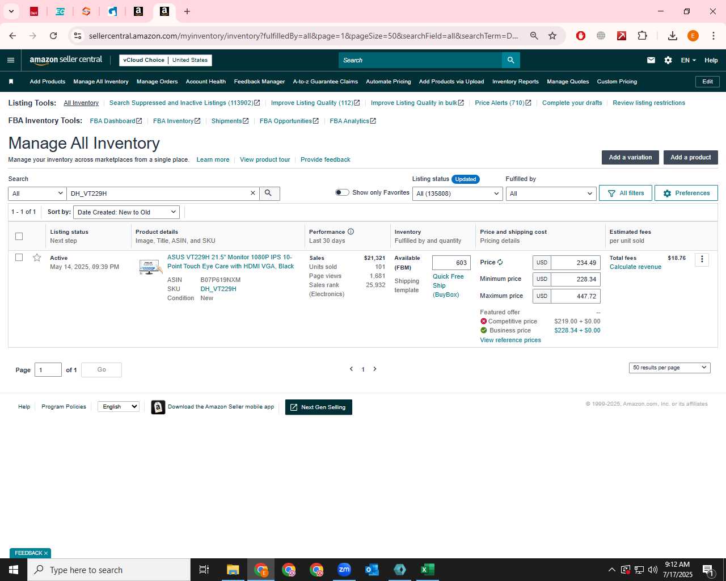Click the header search magnifier button
Screen dimensions: 726x581
tap(511, 60)
